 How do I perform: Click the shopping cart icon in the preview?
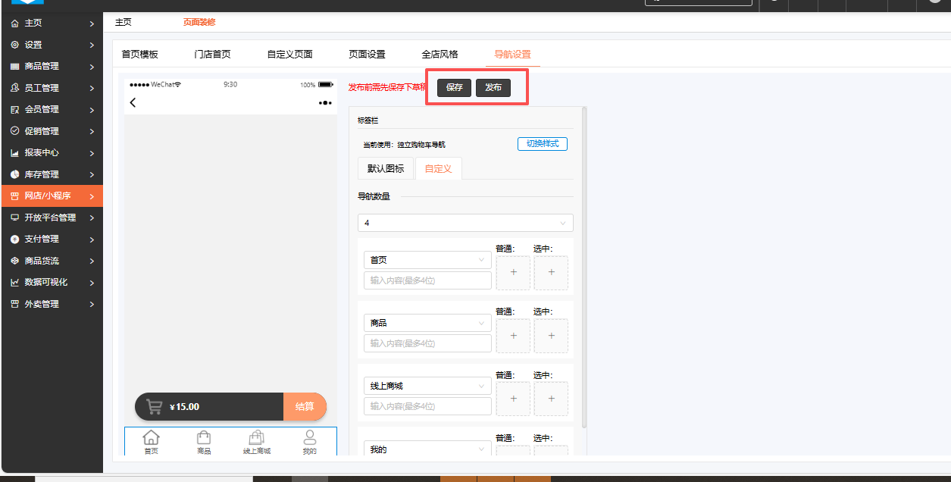pyautogui.click(x=155, y=407)
